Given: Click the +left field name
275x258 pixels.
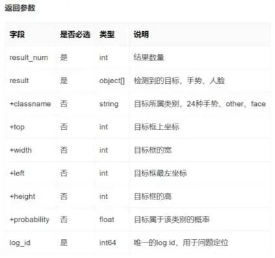Looking at the screenshot, I should pos(17,174).
